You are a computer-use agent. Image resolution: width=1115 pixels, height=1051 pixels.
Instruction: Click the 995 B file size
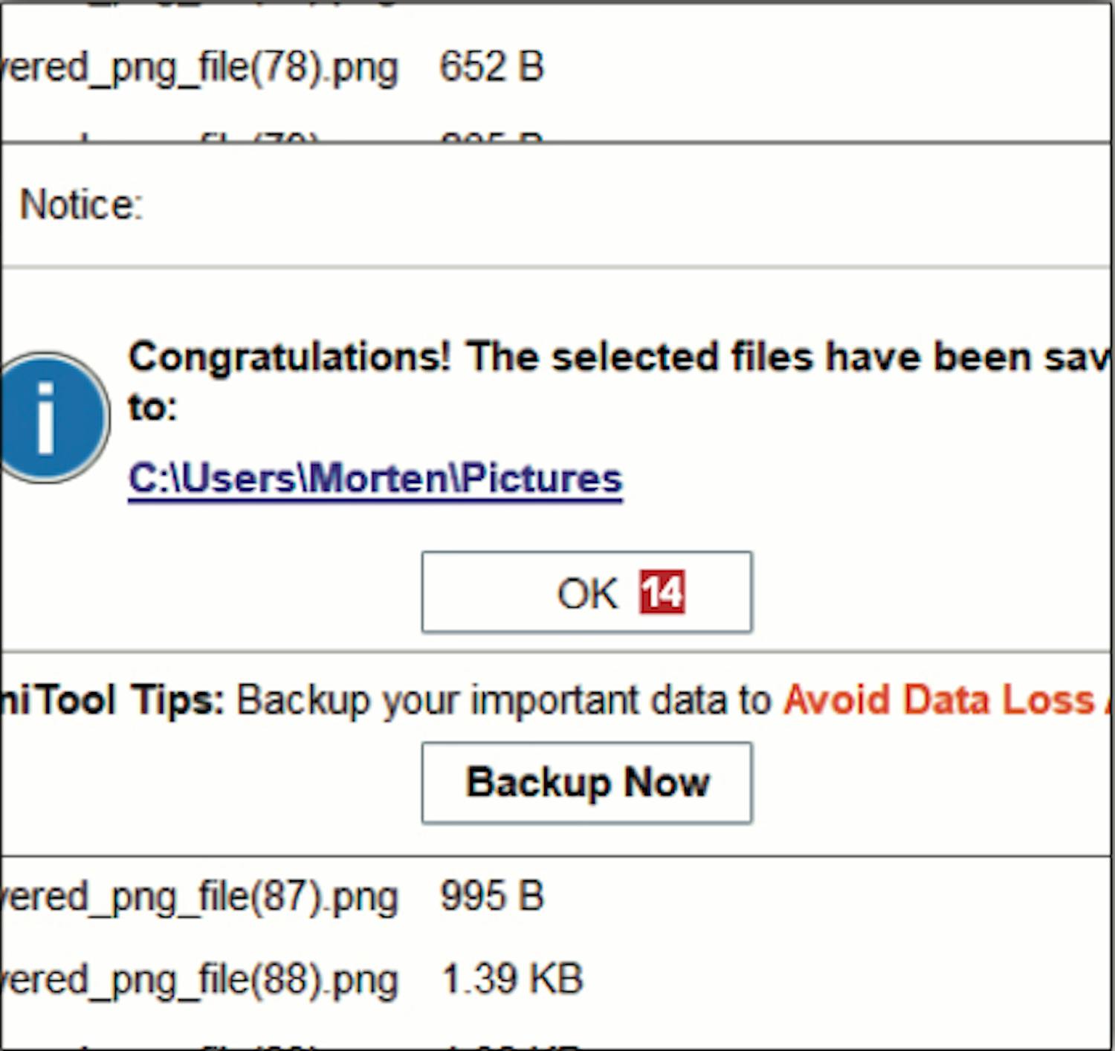tap(491, 896)
